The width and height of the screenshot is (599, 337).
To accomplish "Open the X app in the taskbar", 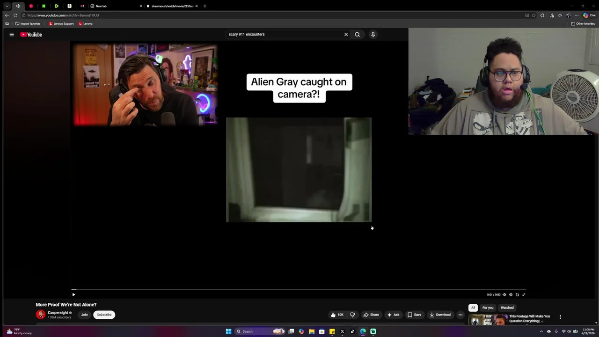I will tap(342, 331).
